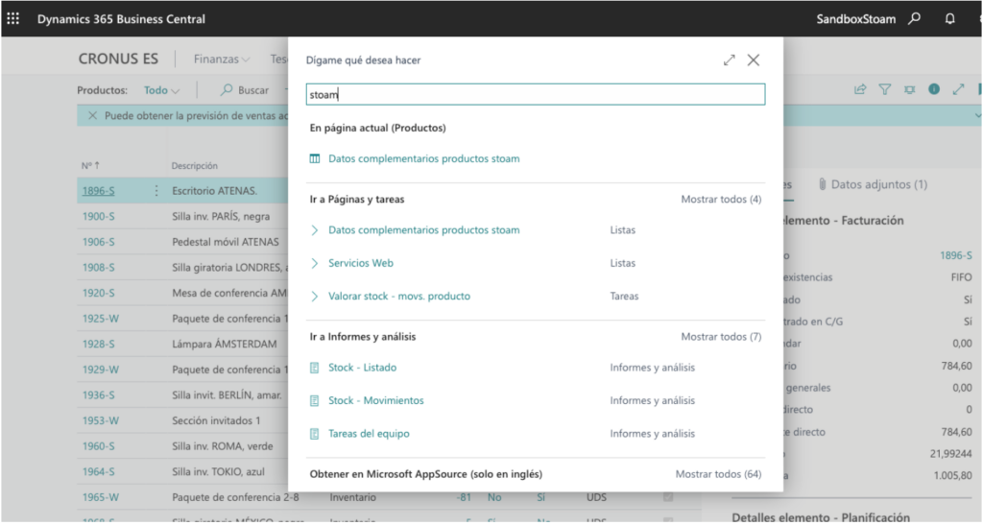
Task: Click CRONUS ES company name
Action: (x=118, y=59)
